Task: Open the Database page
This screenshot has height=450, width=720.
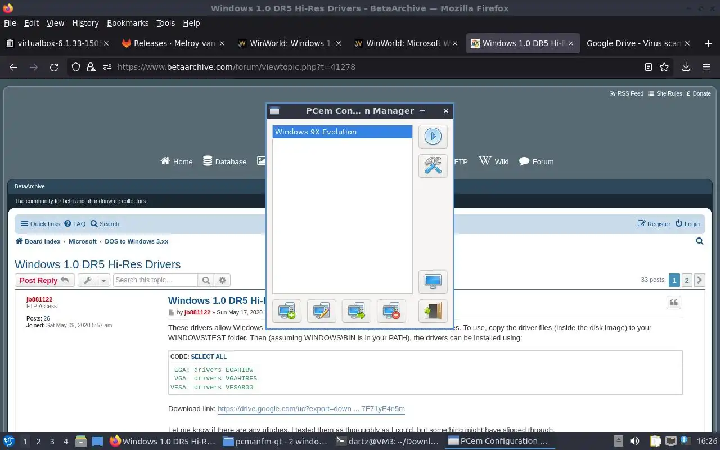Action: [x=224, y=161]
